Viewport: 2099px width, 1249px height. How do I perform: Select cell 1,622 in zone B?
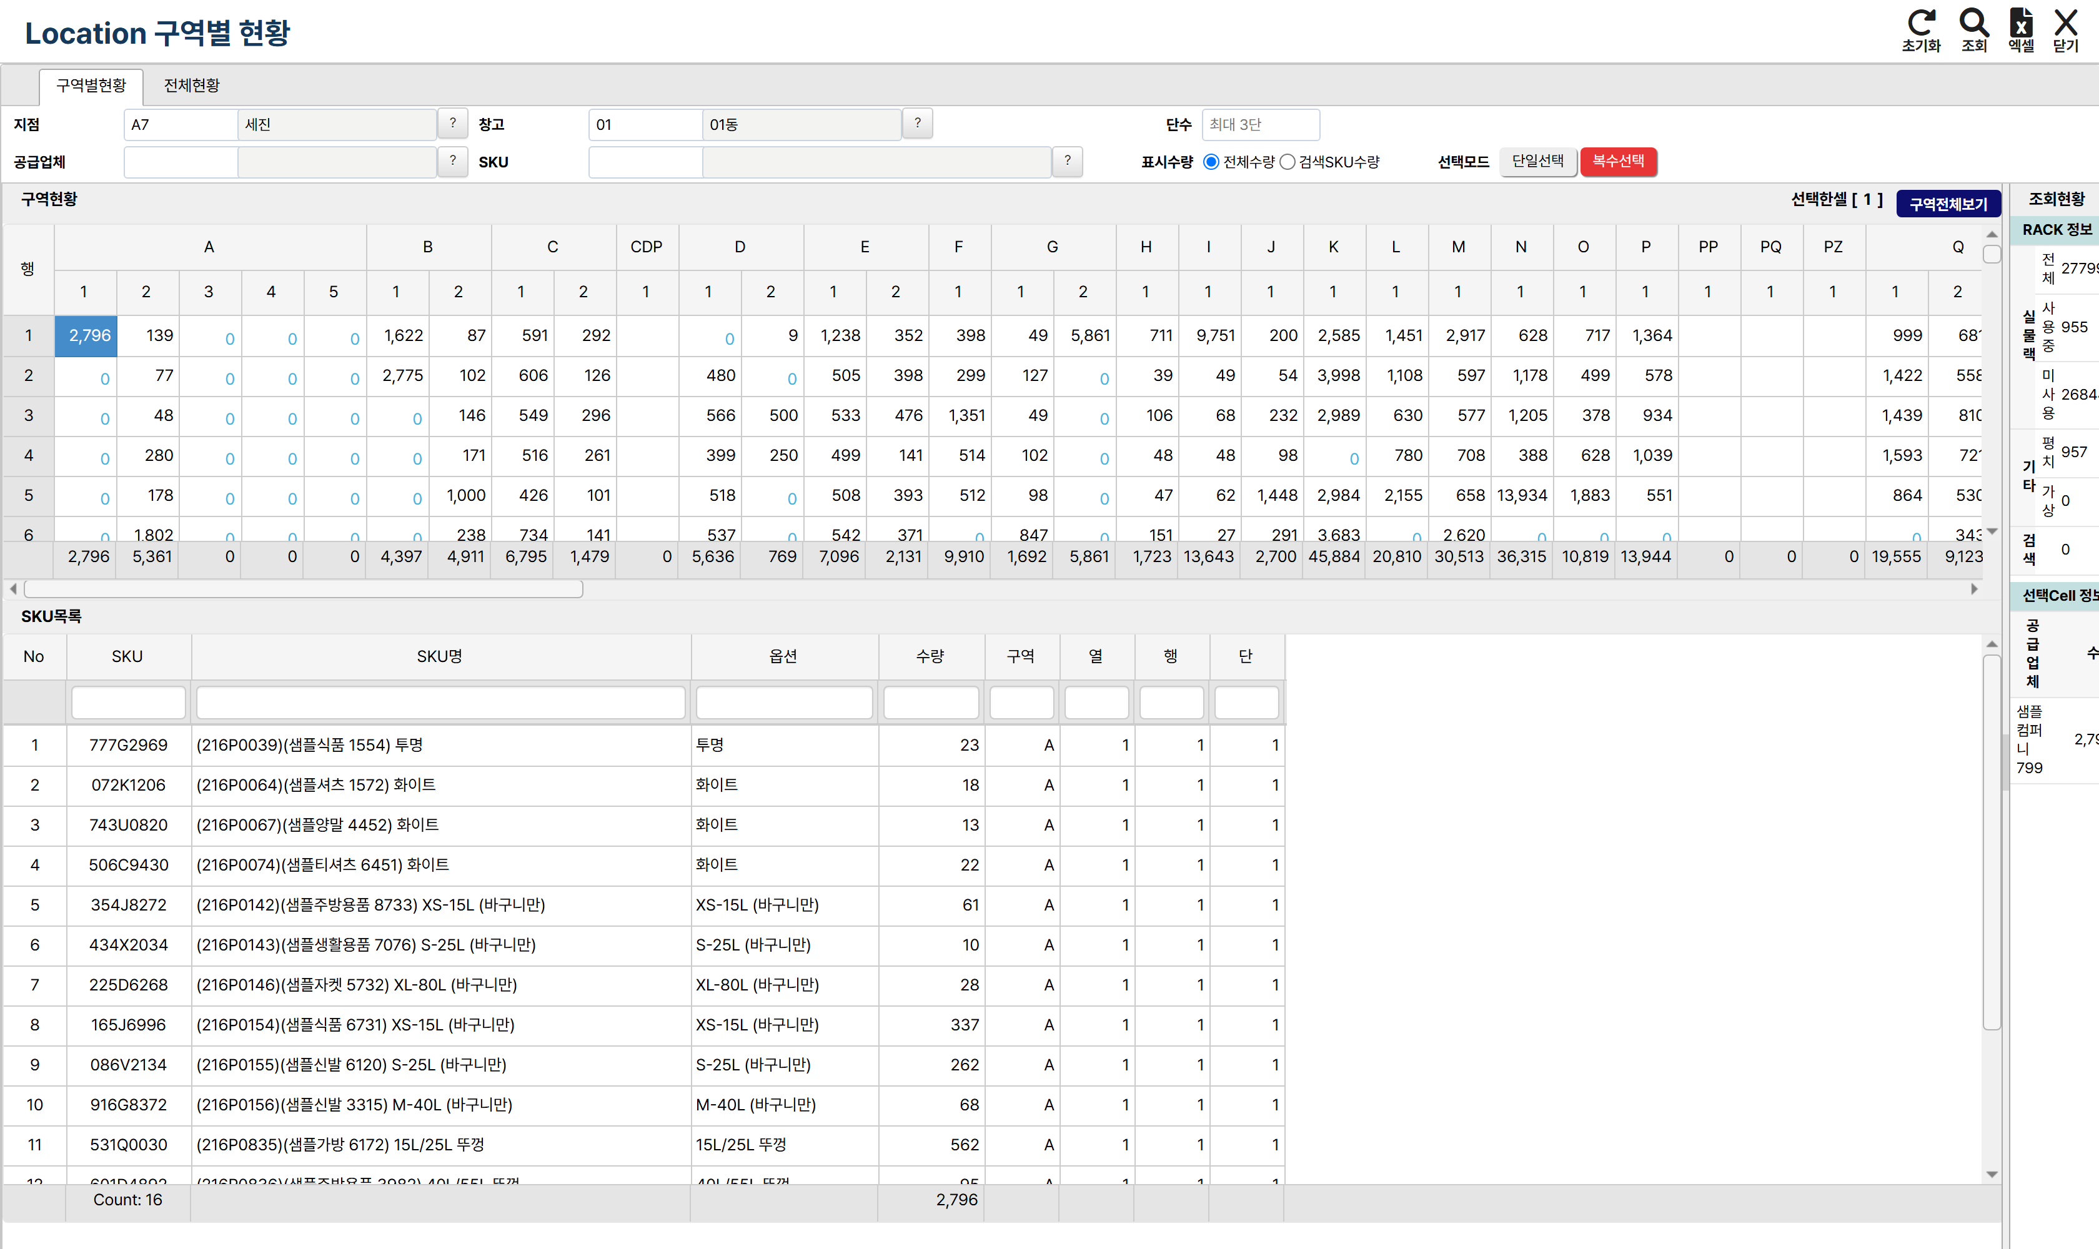(x=398, y=336)
